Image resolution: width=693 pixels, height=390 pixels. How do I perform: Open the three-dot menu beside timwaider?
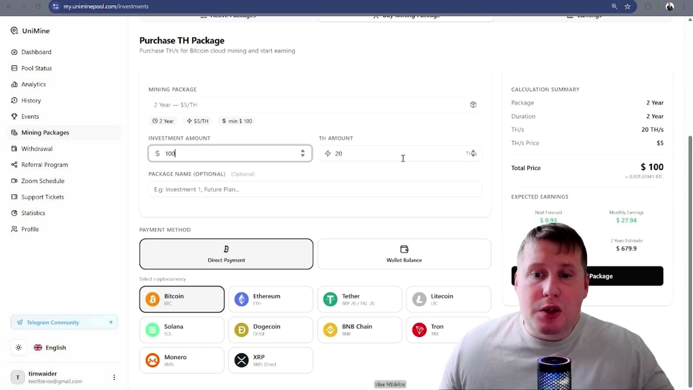coord(114,377)
